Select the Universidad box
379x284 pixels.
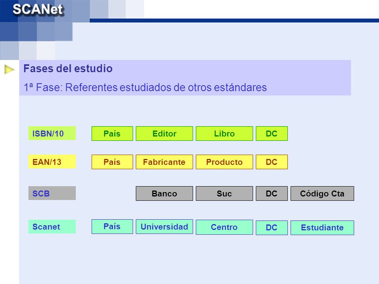click(164, 226)
